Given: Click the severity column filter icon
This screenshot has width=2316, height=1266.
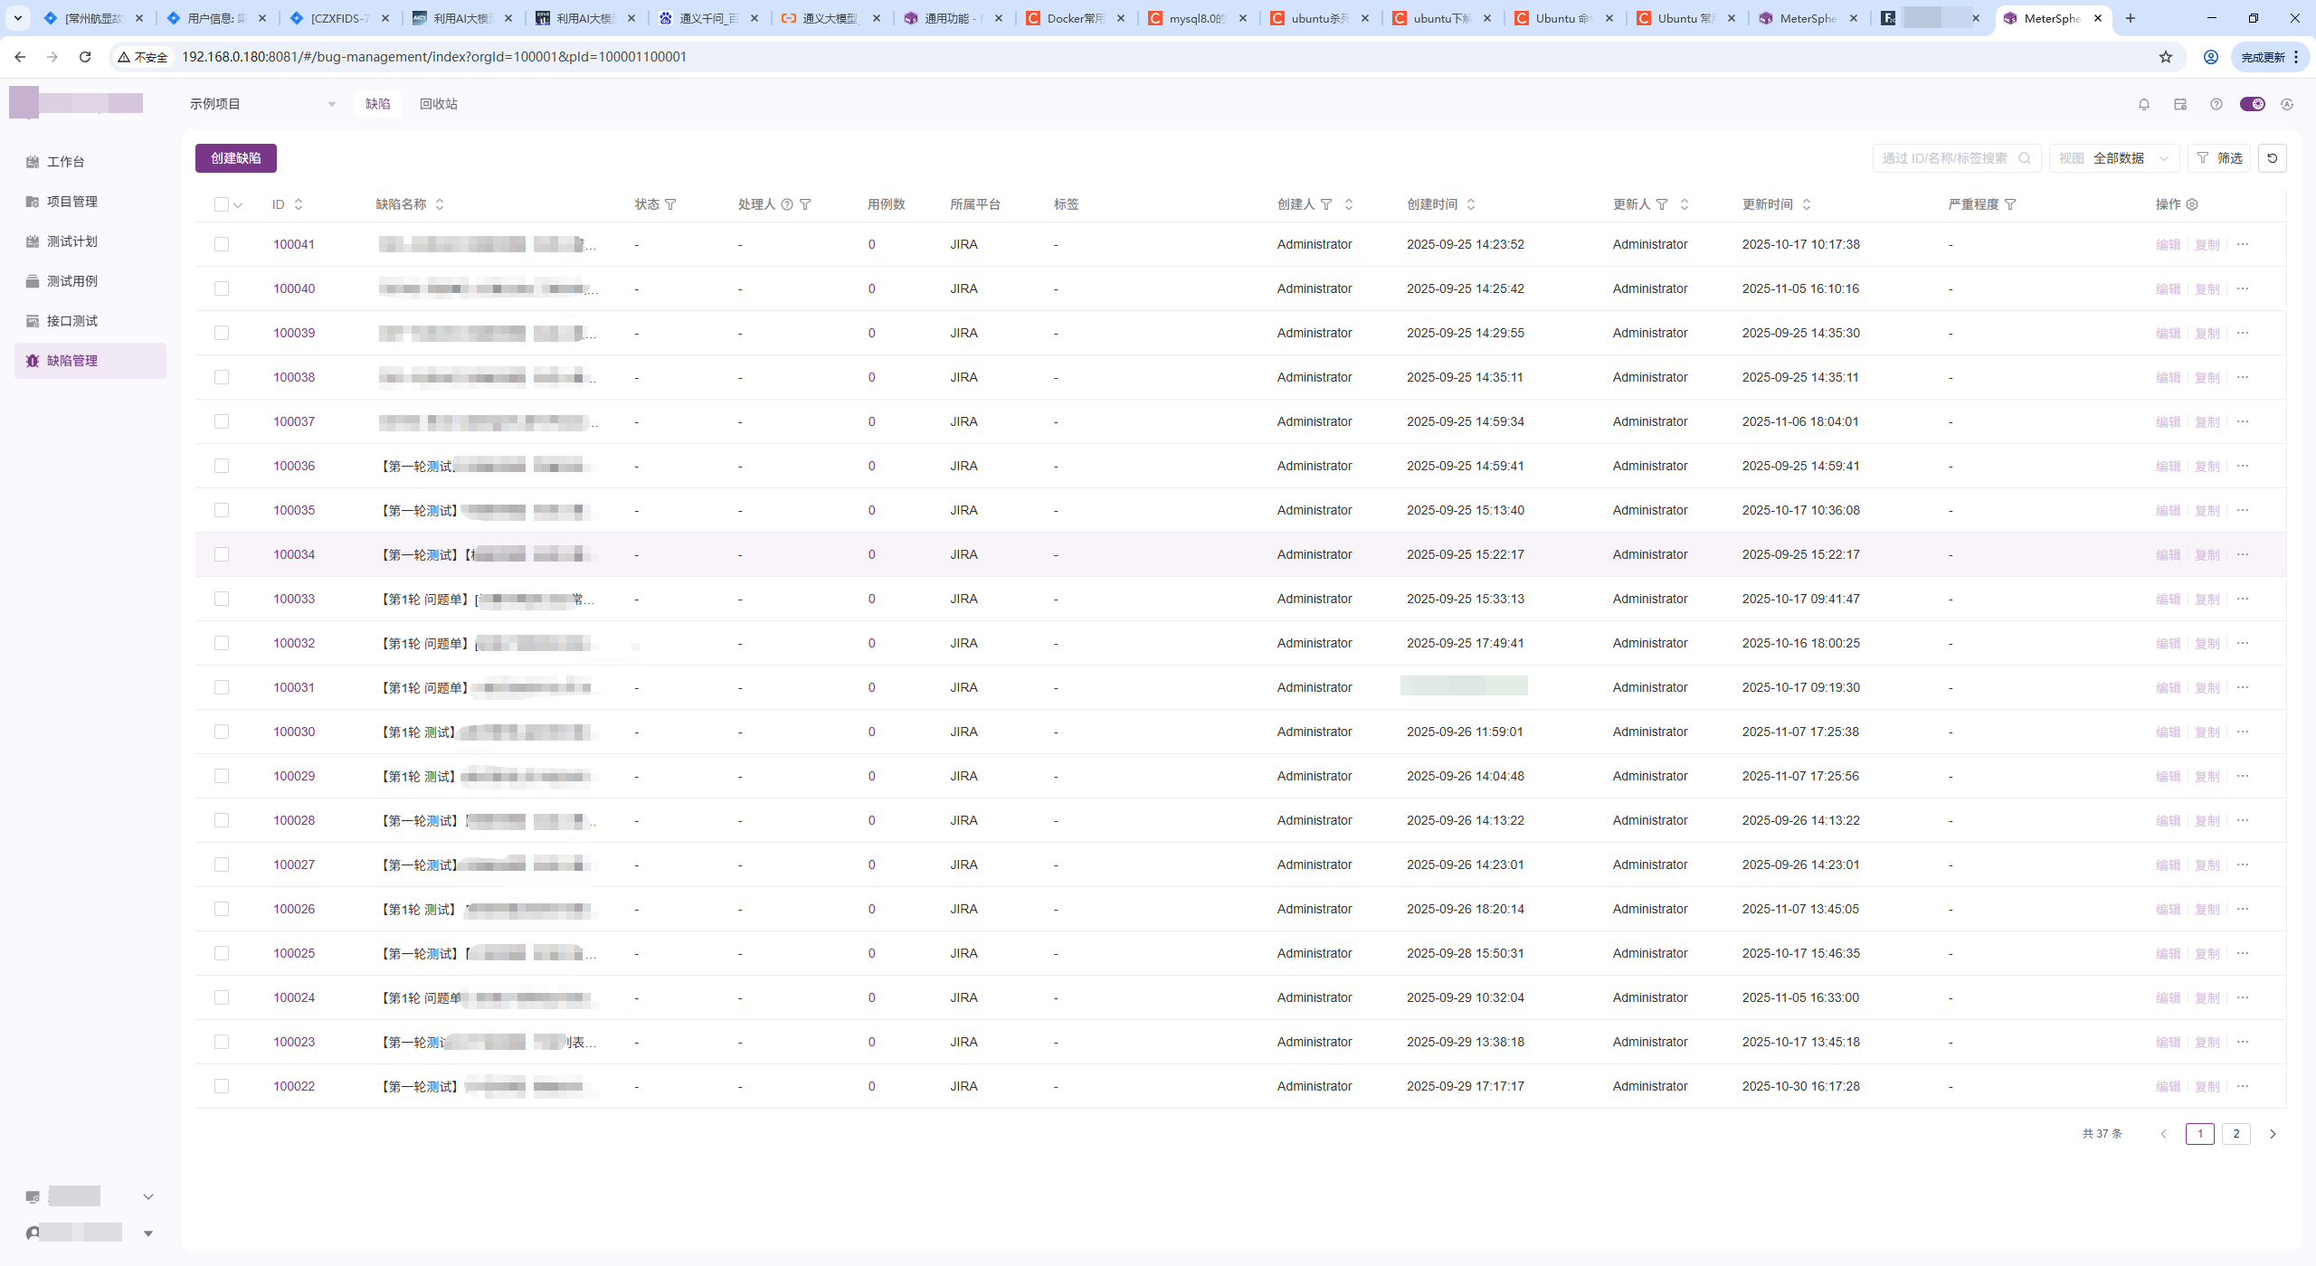Looking at the screenshot, I should click(x=2010, y=204).
